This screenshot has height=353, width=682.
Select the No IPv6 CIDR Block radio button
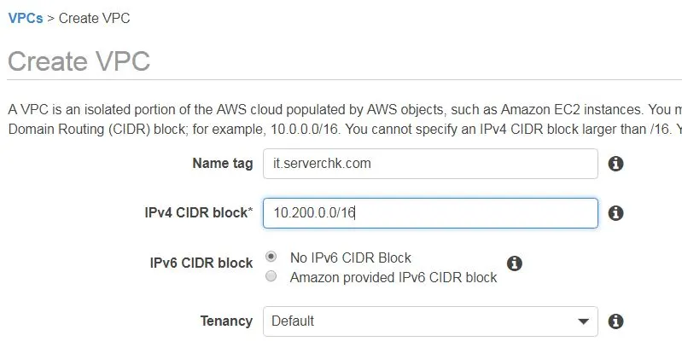tap(271, 257)
